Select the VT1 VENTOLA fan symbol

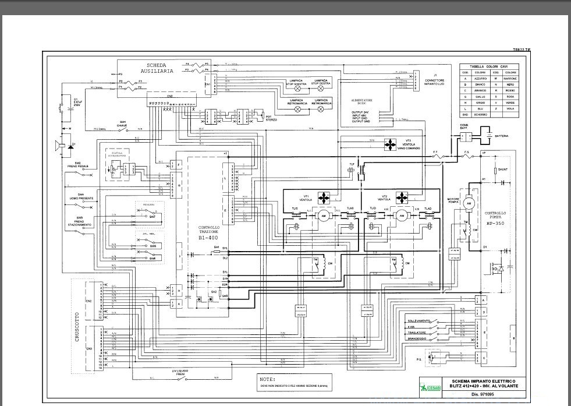coord(324,199)
